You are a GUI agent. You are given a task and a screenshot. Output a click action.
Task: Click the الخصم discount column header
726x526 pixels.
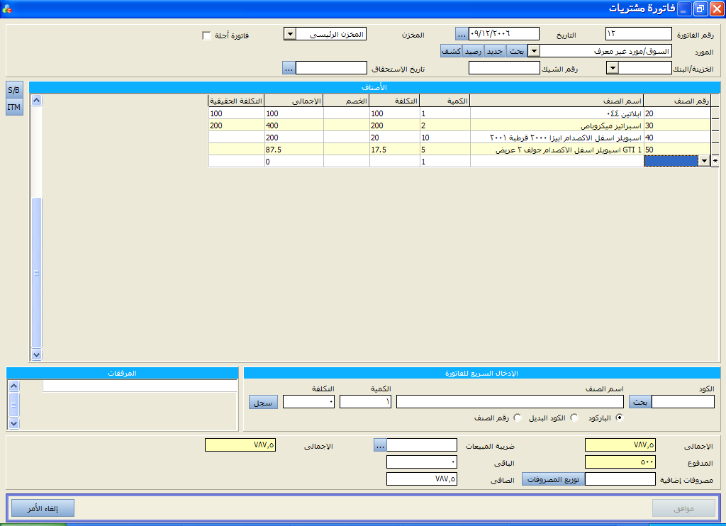[346, 101]
